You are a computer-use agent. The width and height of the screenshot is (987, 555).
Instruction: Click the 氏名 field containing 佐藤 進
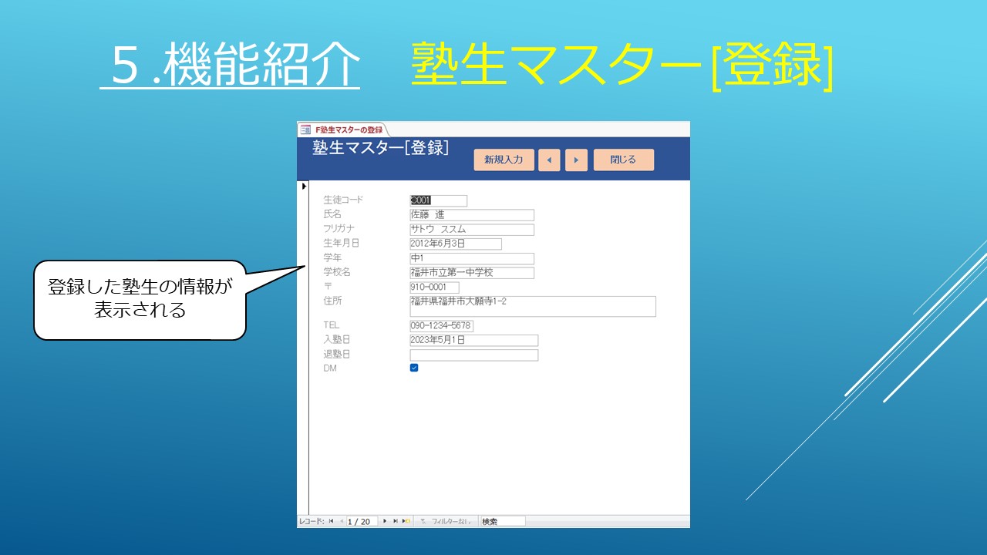click(x=472, y=215)
